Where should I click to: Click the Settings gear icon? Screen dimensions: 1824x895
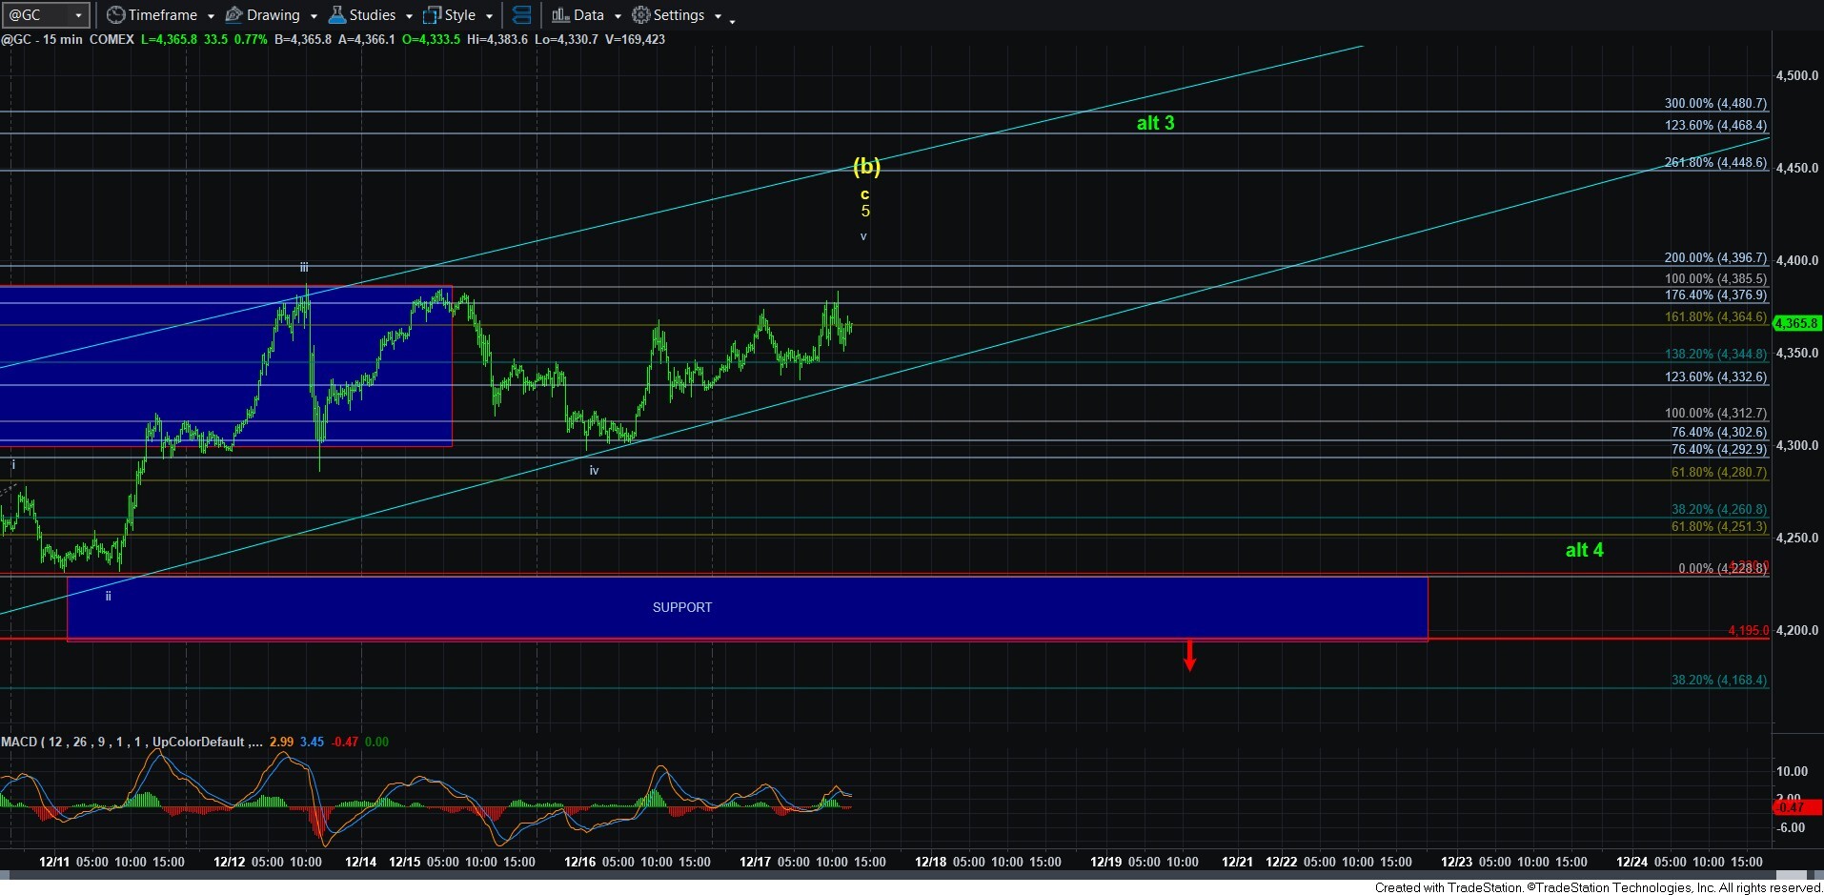[641, 15]
